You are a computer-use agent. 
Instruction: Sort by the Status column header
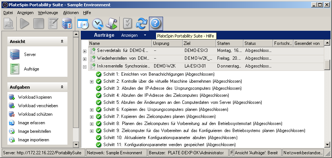(x=258, y=43)
